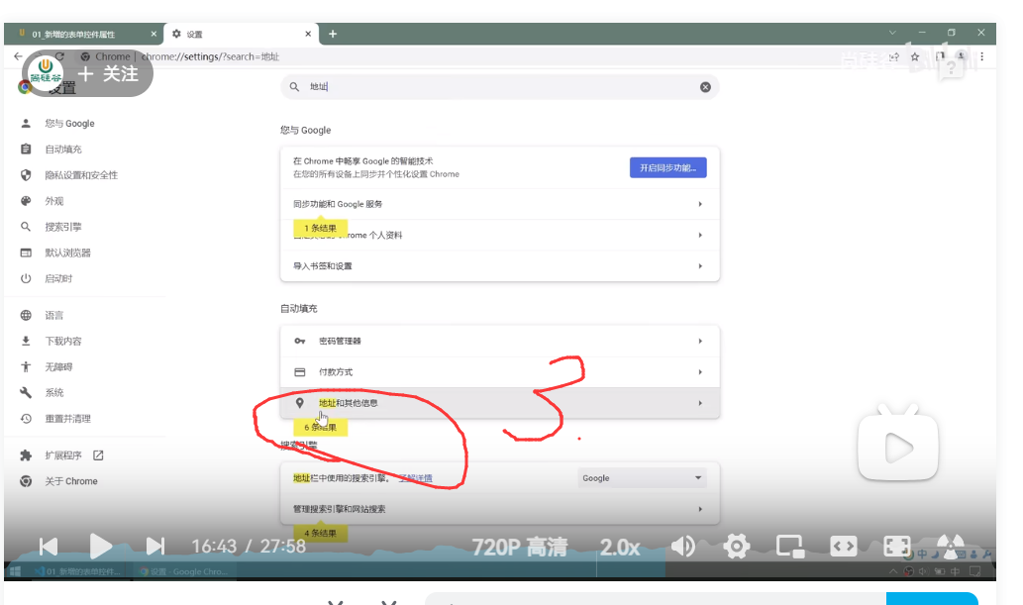Enter video fullscreen mode
Screen dimensions: 1023x605
pyautogui.click(x=897, y=546)
